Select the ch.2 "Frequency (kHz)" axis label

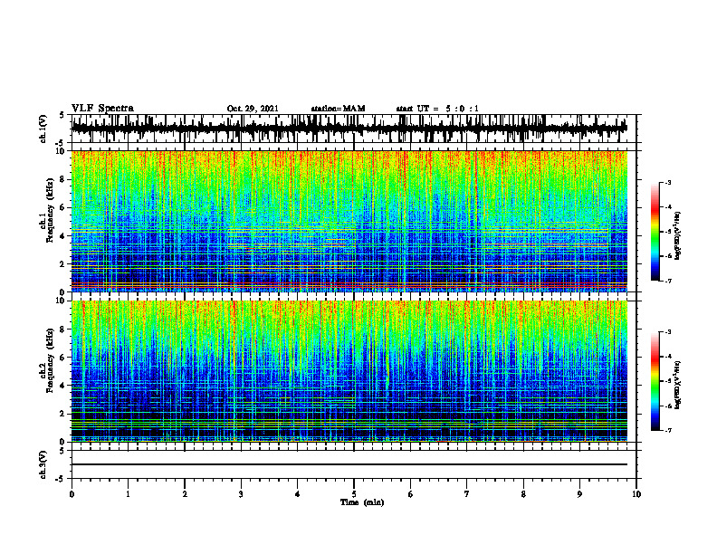[50, 360]
